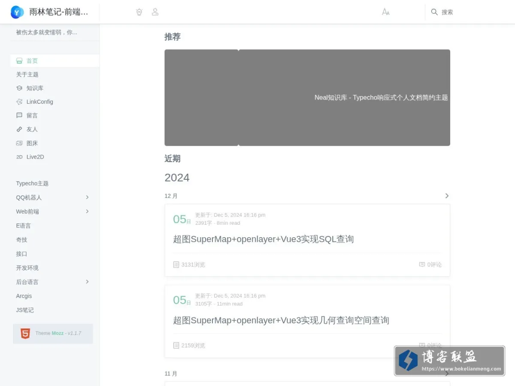Click the Theme Mozz link

pos(58,333)
